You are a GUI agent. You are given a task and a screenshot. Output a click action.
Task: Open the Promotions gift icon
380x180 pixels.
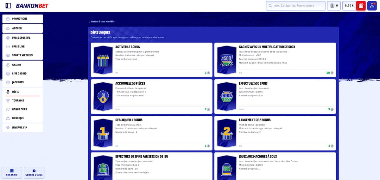tap(8, 19)
